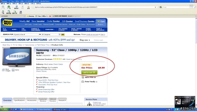Click the Sign in link
Screen dimensions: 197x111
click(x=103, y=35)
